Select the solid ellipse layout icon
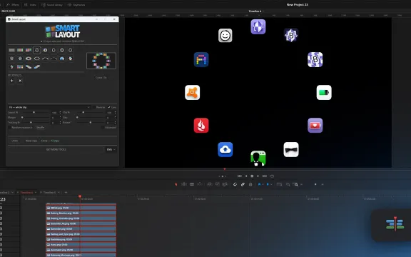 29,59
